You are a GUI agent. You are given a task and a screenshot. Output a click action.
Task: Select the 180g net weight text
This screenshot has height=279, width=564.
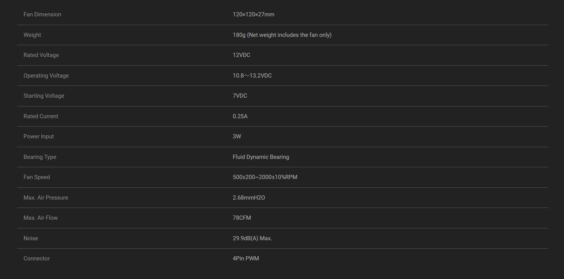pyautogui.click(x=282, y=35)
